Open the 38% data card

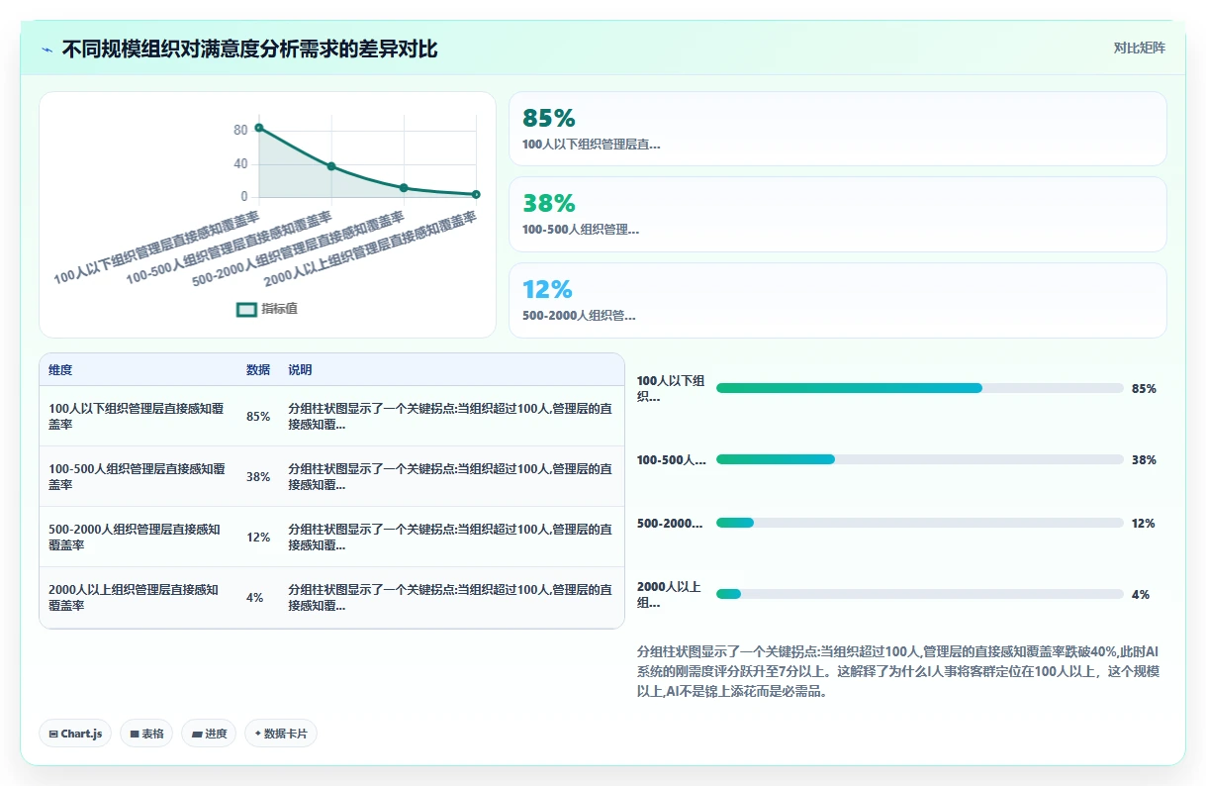(837, 214)
